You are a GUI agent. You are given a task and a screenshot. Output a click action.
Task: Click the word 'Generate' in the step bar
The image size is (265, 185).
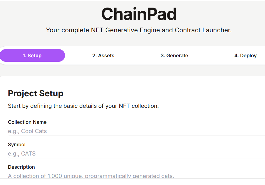[x=177, y=56]
